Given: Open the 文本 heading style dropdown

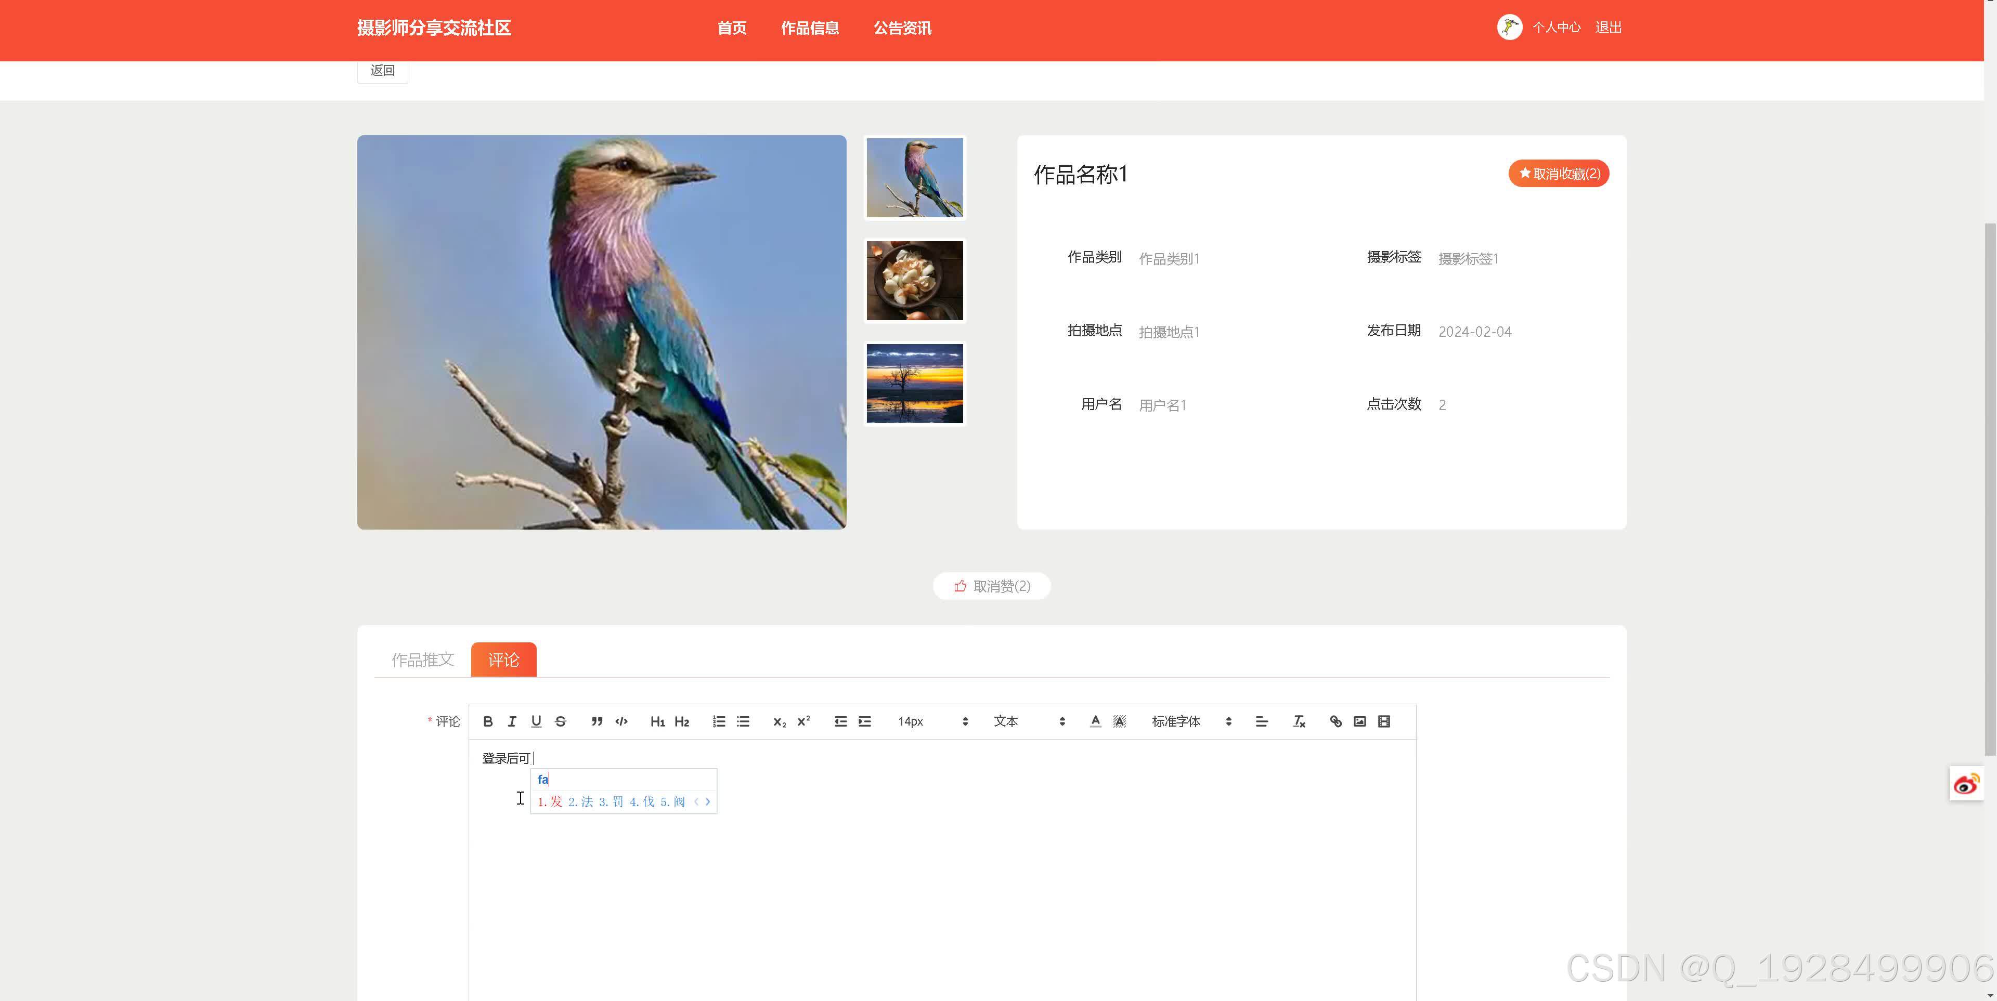Looking at the screenshot, I should [x=1028, y=721].
